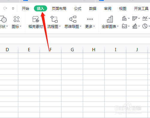
Task: Select the 视图 tab
Action: [123, 9]
